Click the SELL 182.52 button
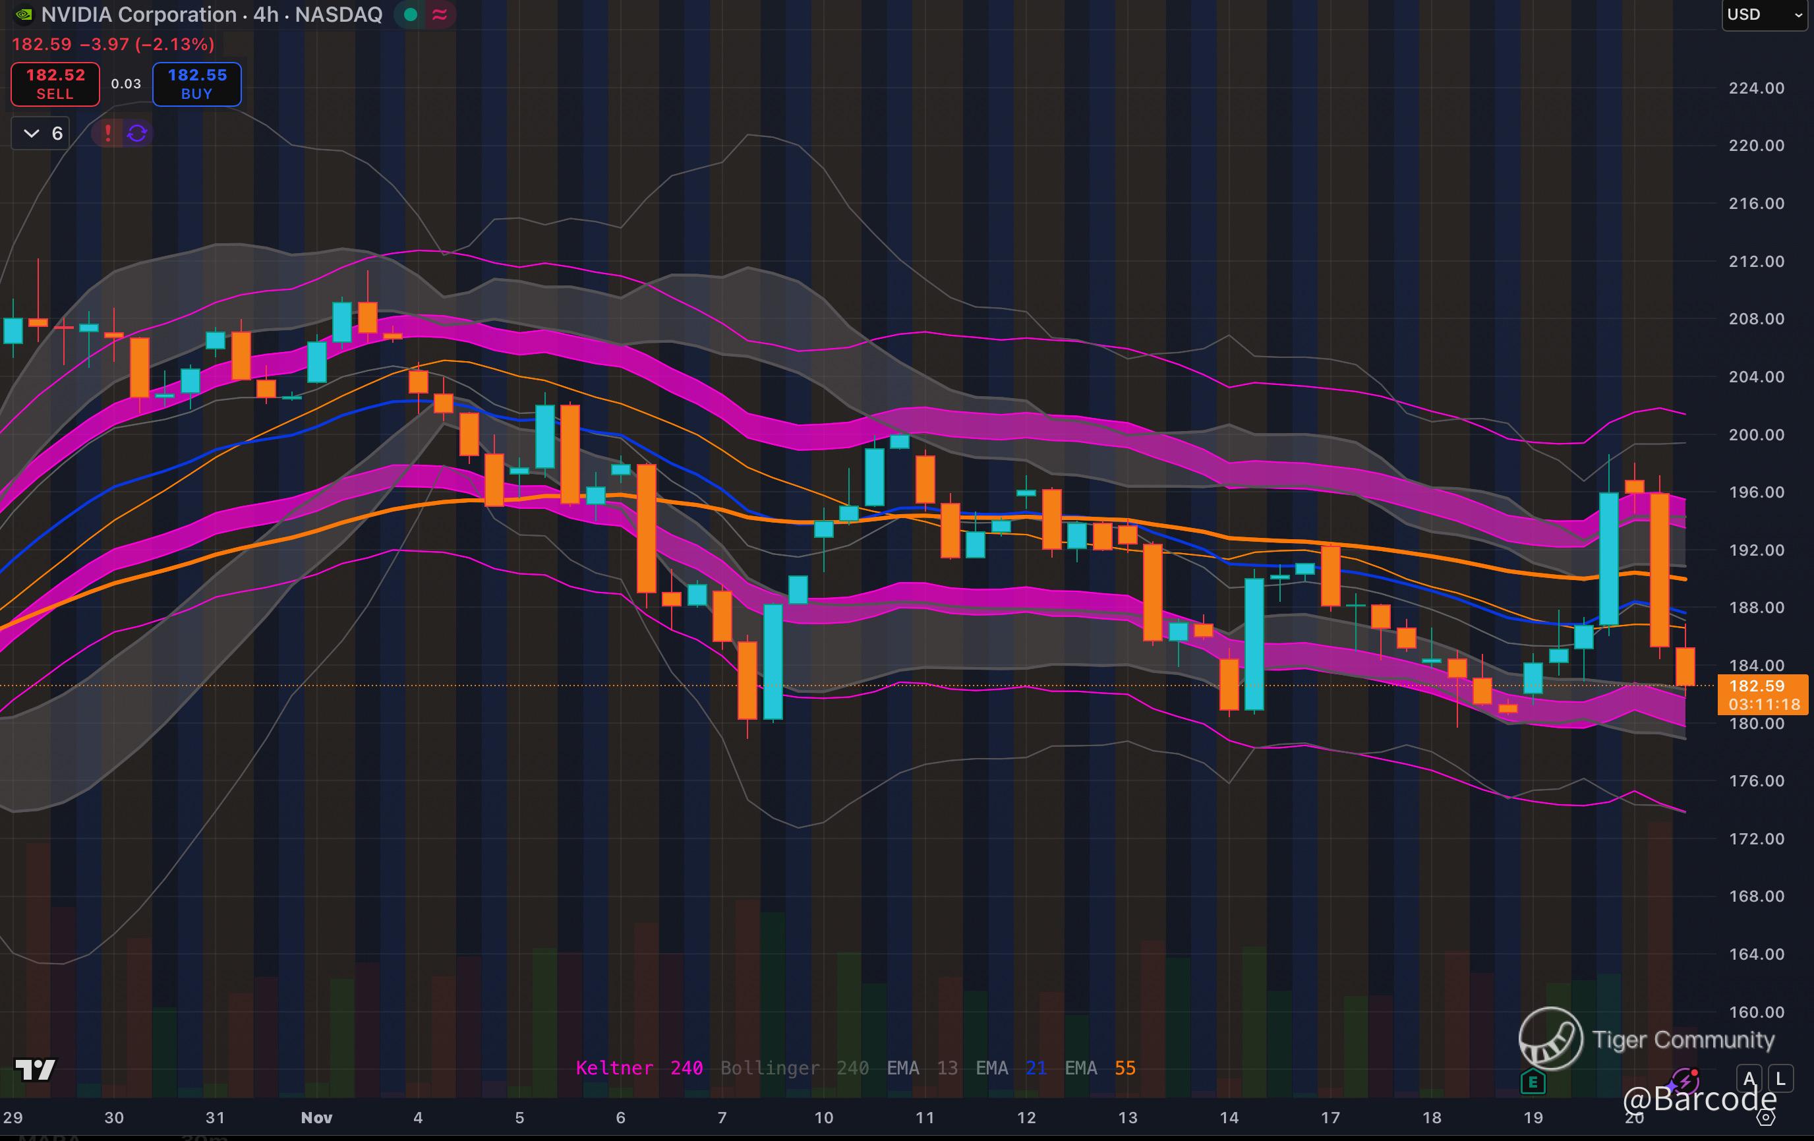 [x=55, y=84]
